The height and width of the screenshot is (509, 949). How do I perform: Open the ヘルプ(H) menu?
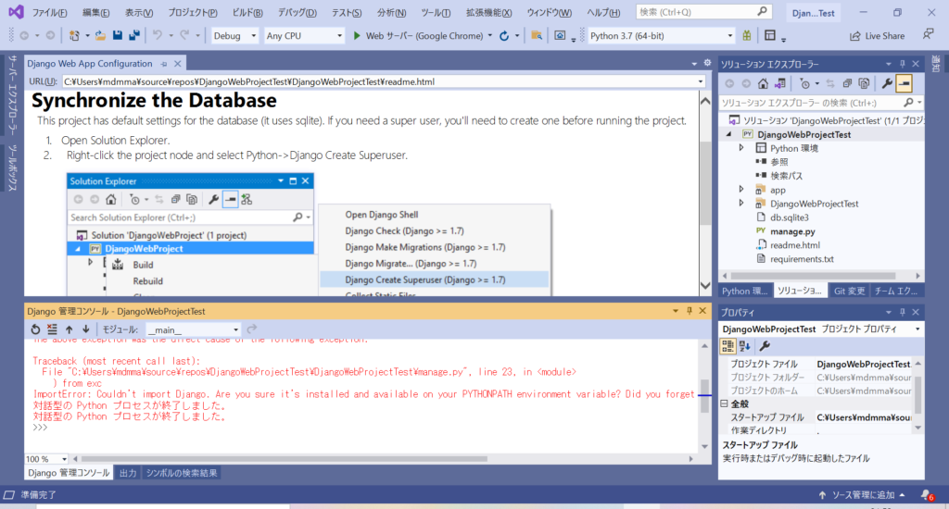pyautogui.click(x=603, y=12)
